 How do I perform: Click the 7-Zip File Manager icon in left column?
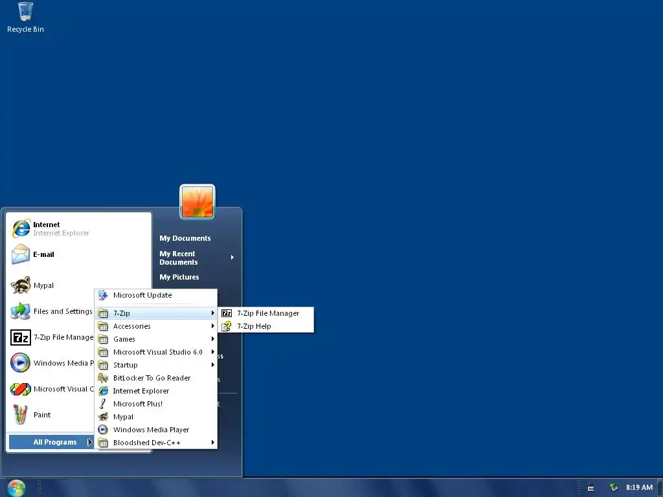pos(21,337)
